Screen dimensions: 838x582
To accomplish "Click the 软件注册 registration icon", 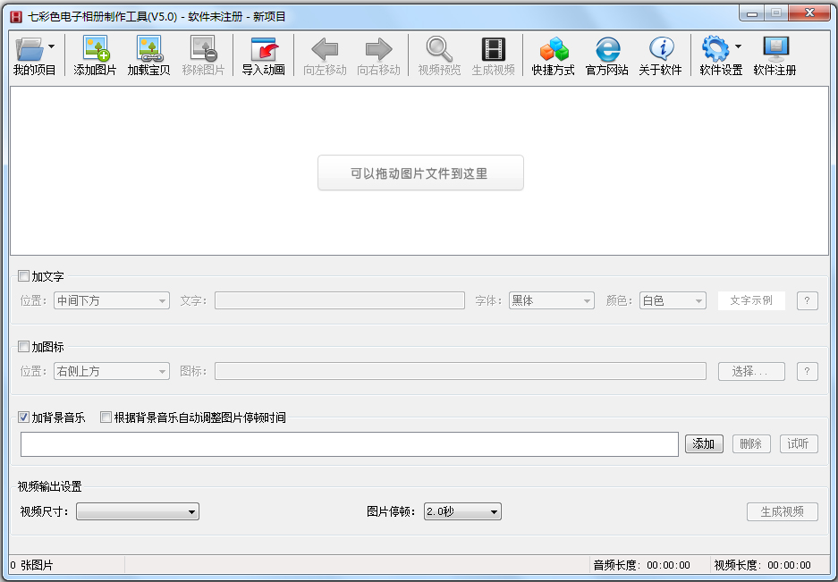I will tap(775, 55).
